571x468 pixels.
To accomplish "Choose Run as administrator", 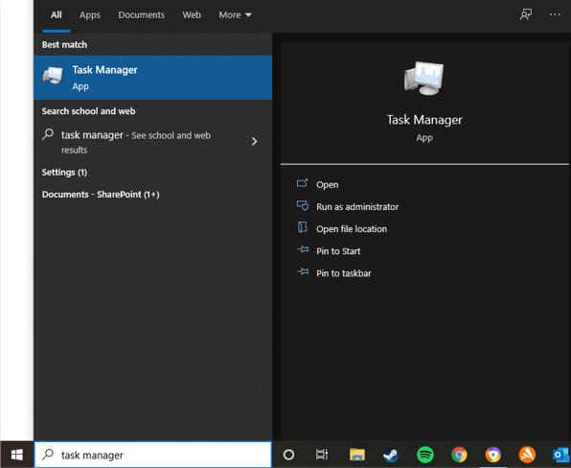I will (348, 206).
